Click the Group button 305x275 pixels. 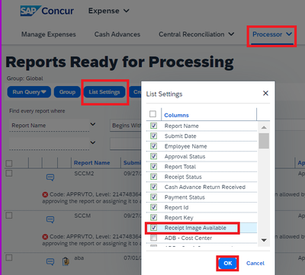point(67,92)
